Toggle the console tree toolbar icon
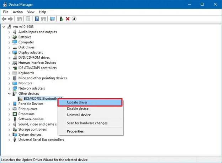This screenshot has width=222, height=163. click(x=19, y=19)
